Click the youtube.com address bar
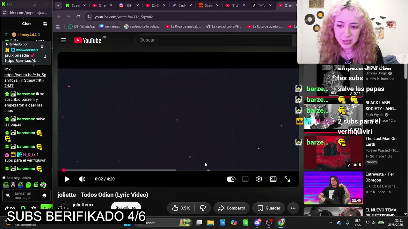The height and width of the screenshot is (229, 408). (191, 17)
